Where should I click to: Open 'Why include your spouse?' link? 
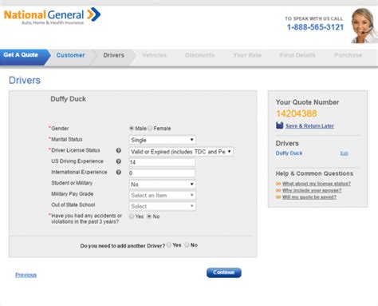click(312, 190)
